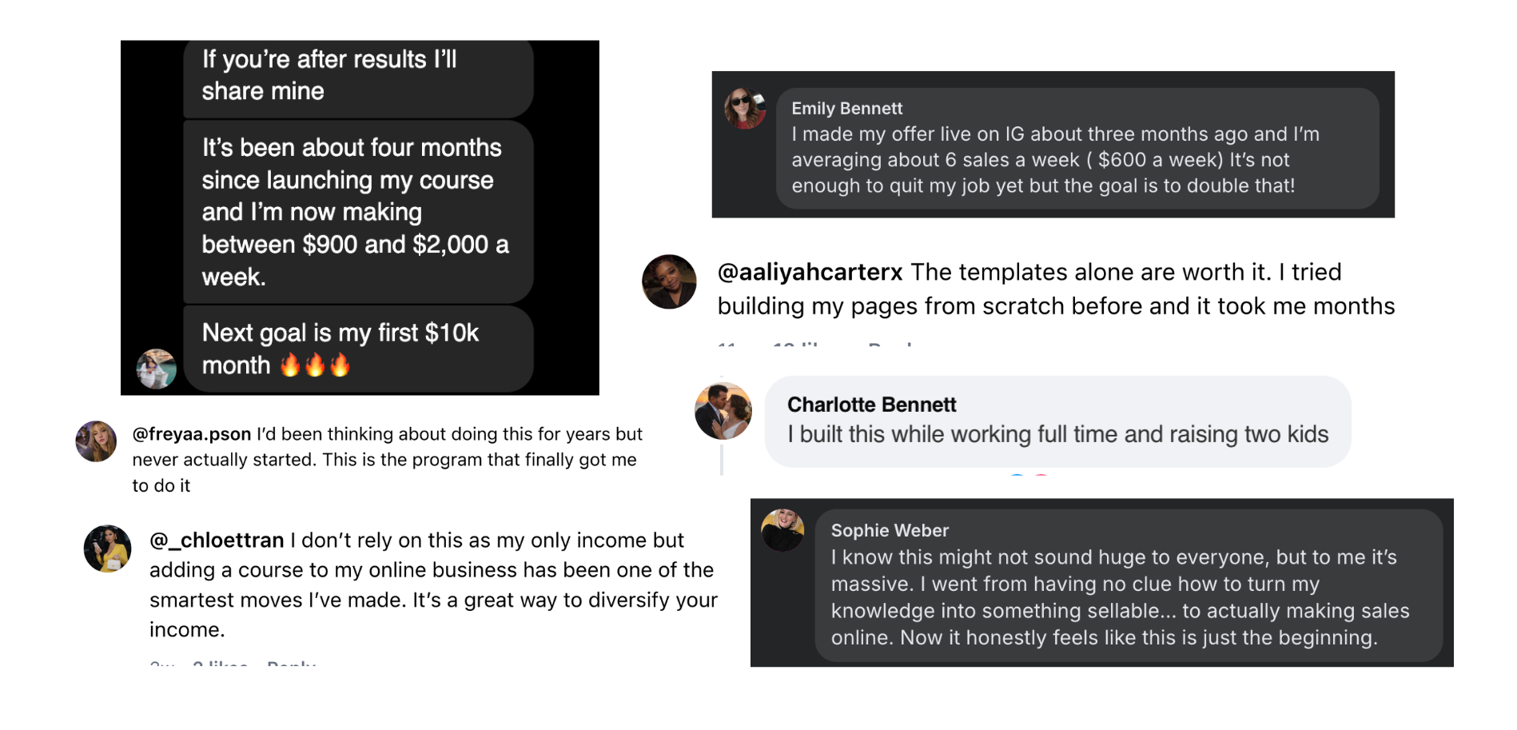Click the @aaliyahcarterx username
This screenshot has height=730, width=1517.
click(x=810, y=273)
